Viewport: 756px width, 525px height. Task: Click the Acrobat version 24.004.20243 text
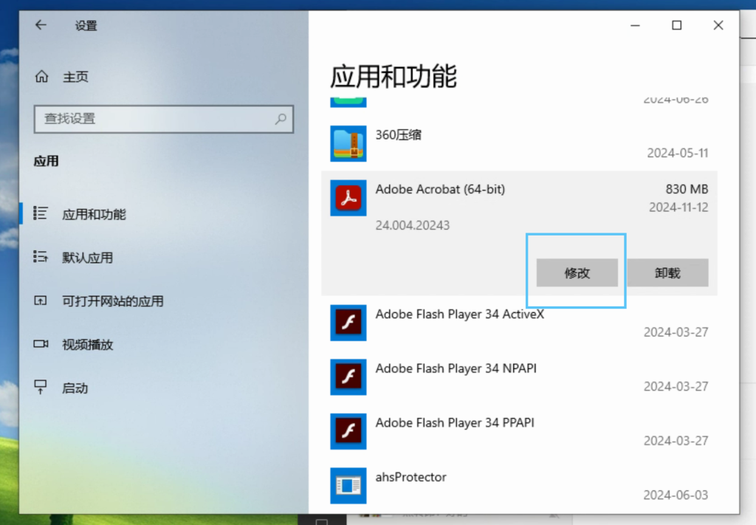[x=413, y=225]
